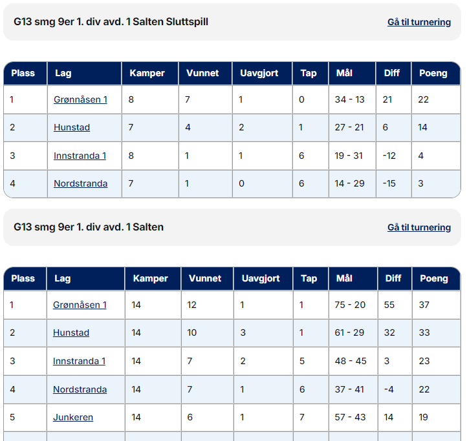Click the Vunnet header in the lower table
This screenshot has height=441, width=467.
click(205, 278)
